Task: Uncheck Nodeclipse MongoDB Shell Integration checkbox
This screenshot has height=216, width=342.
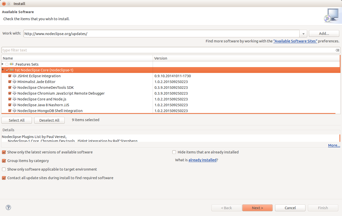Action: (x=10, y=111)
